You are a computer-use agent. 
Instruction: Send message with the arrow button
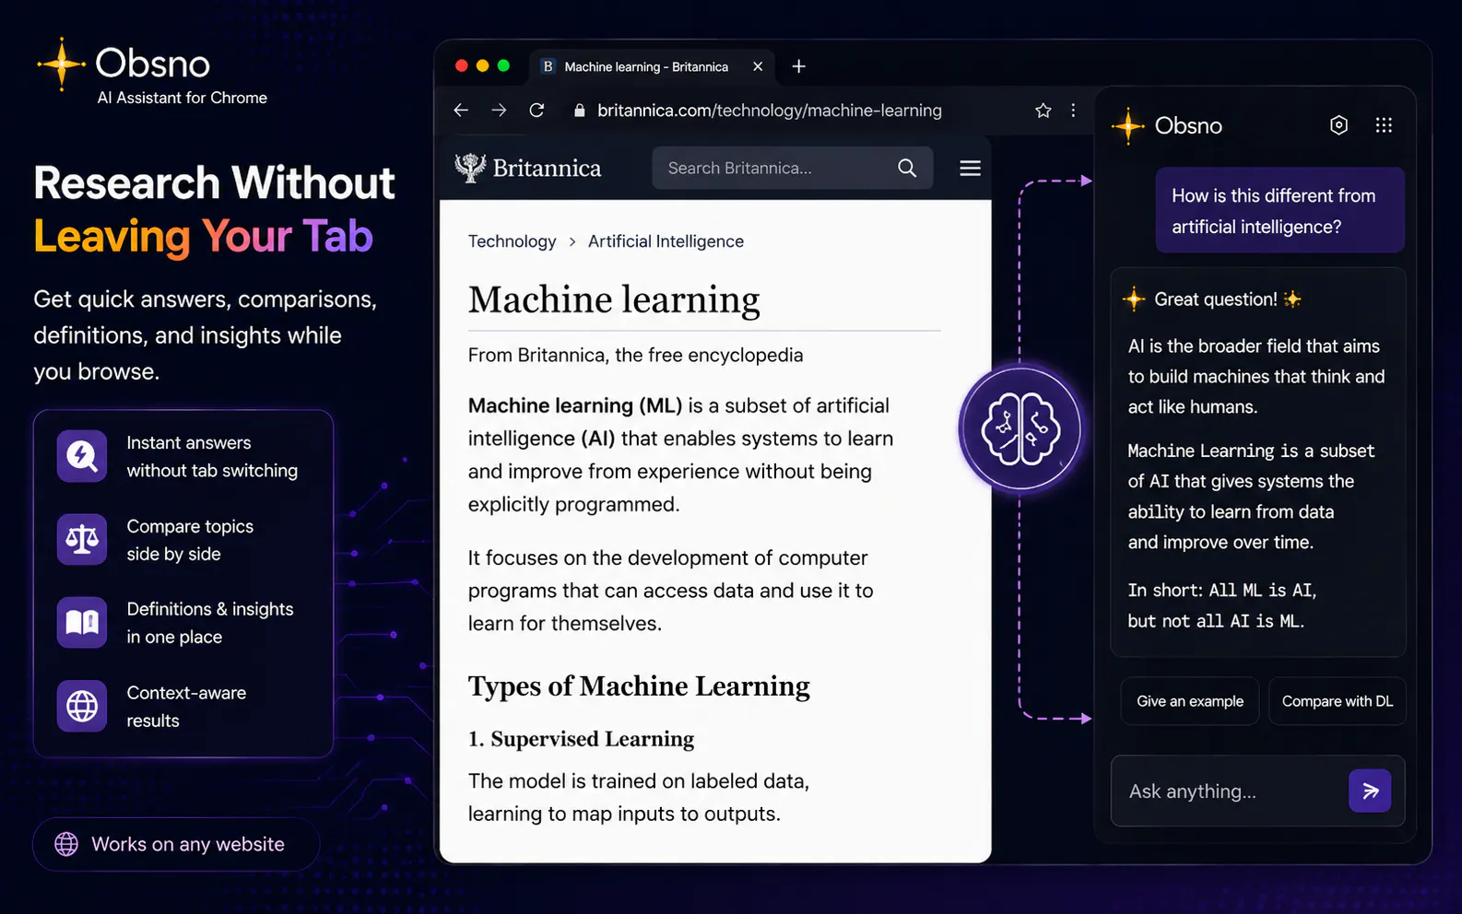1370,791
